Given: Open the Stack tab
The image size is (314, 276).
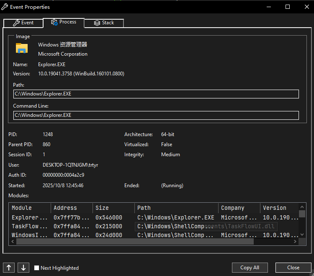Looking at the screenshot, I should 104,23.
